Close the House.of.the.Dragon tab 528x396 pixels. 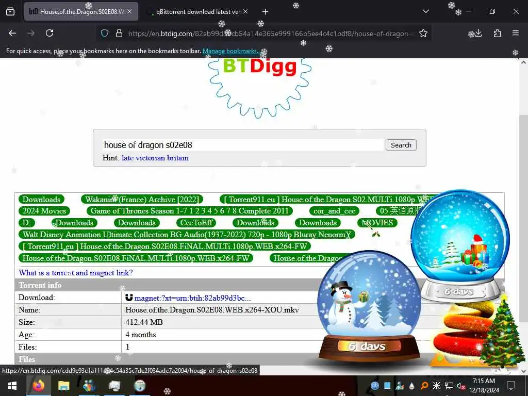129,11
